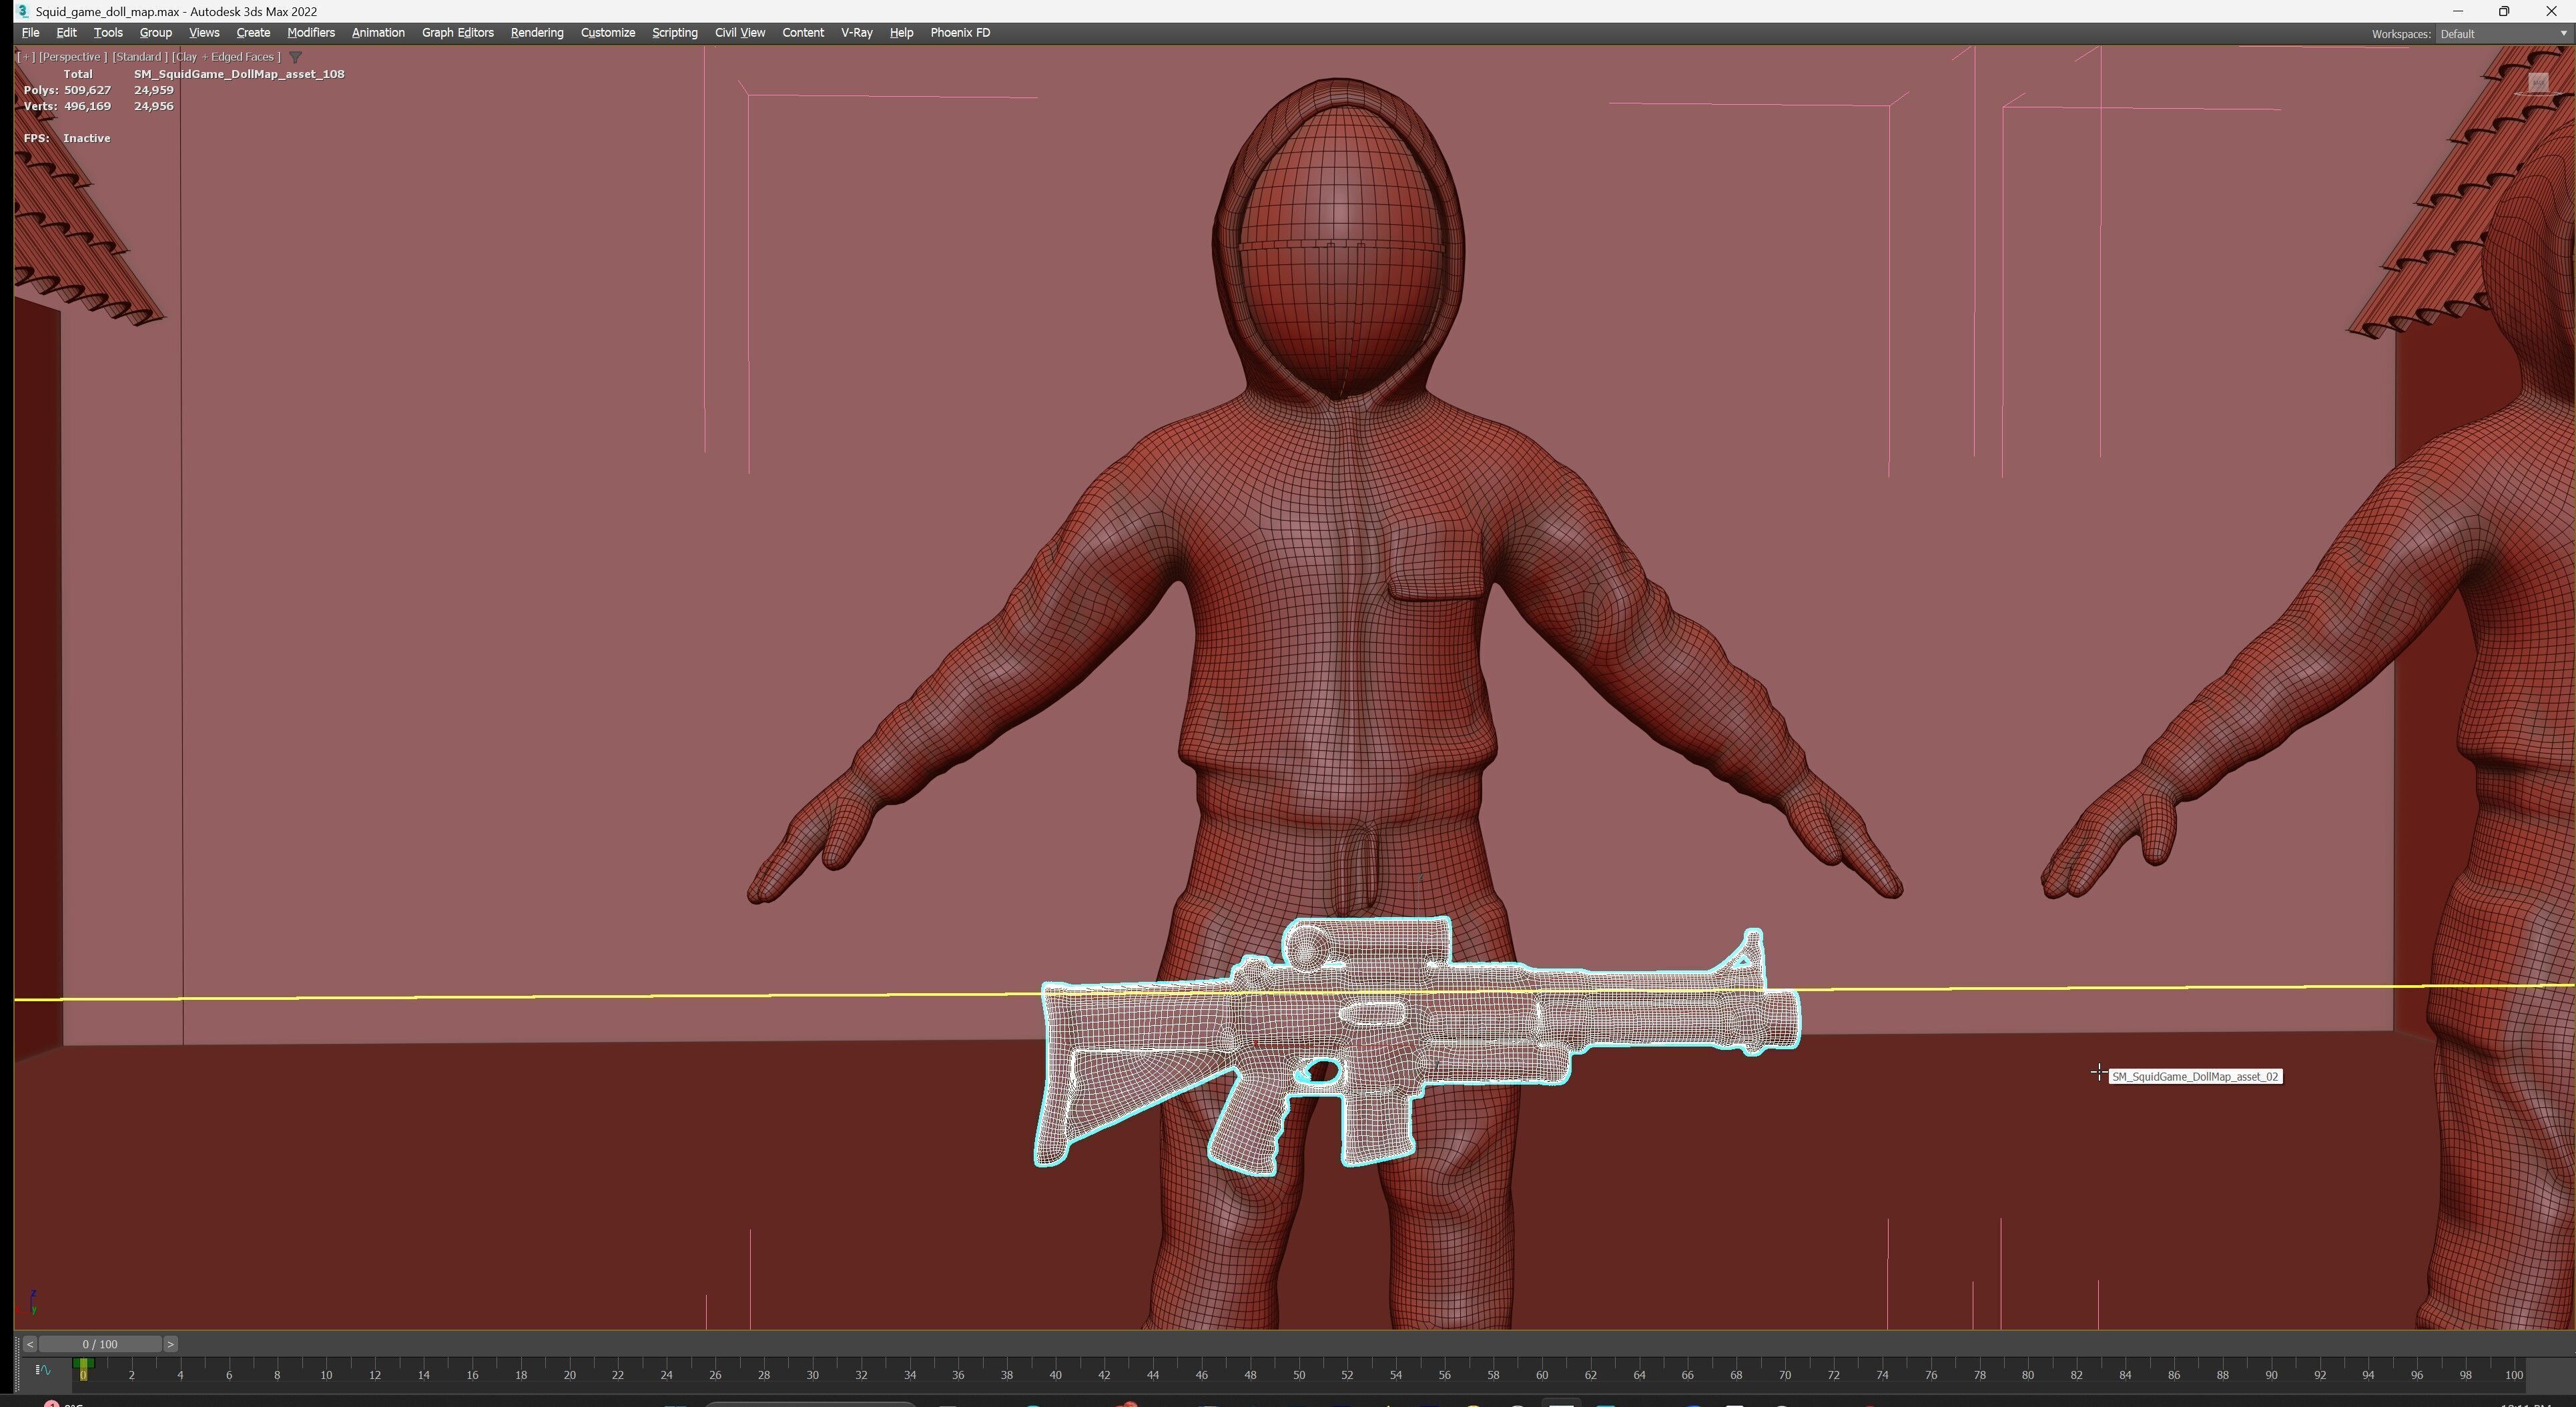Open the Scripting menu
Image resolution: width=2576 pixels, height=1407 pixels.
coord(675,33)
